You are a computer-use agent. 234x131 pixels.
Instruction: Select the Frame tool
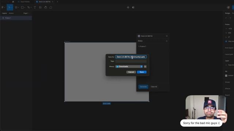[x=16, y=7]
